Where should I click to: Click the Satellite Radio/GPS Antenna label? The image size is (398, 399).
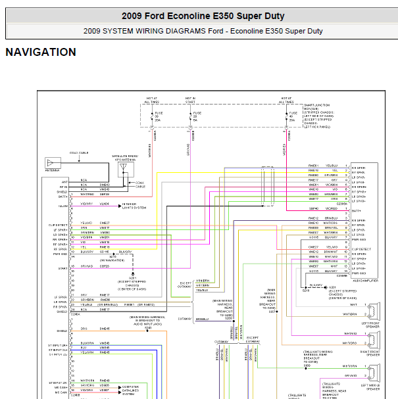125,158
